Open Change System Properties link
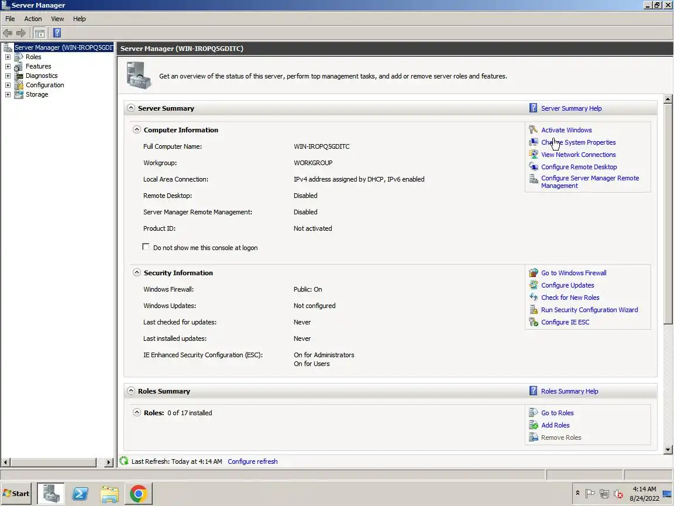The width and height of the screenshot is (674, 506). [578, 142]
